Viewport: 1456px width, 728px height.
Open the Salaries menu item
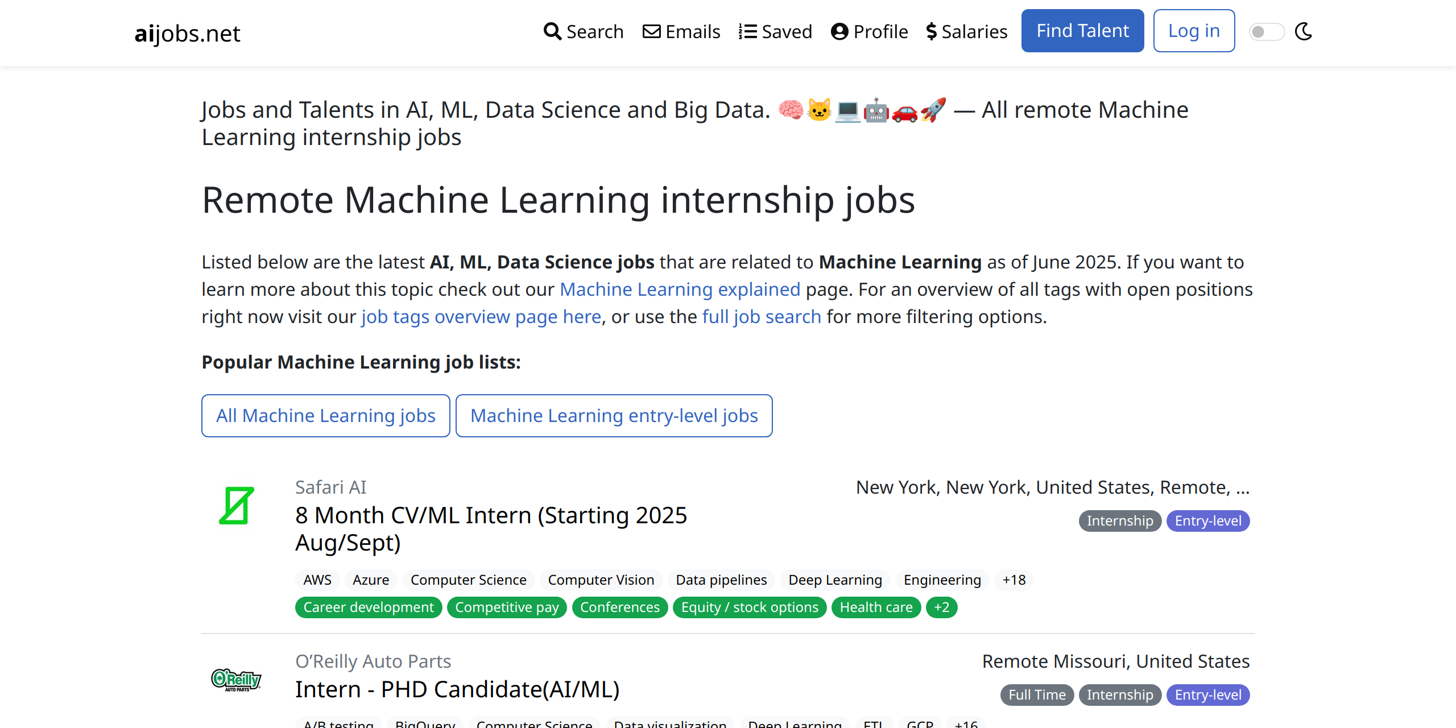pos(967,31)
